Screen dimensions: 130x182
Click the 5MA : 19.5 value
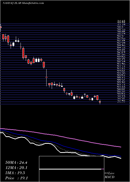15,173
